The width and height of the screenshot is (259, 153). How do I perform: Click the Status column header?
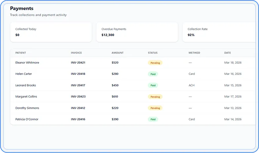tap(153, 53)
